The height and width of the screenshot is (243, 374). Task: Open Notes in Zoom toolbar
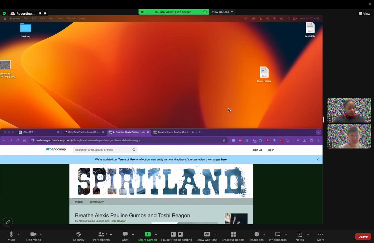[x=300, y=236]
